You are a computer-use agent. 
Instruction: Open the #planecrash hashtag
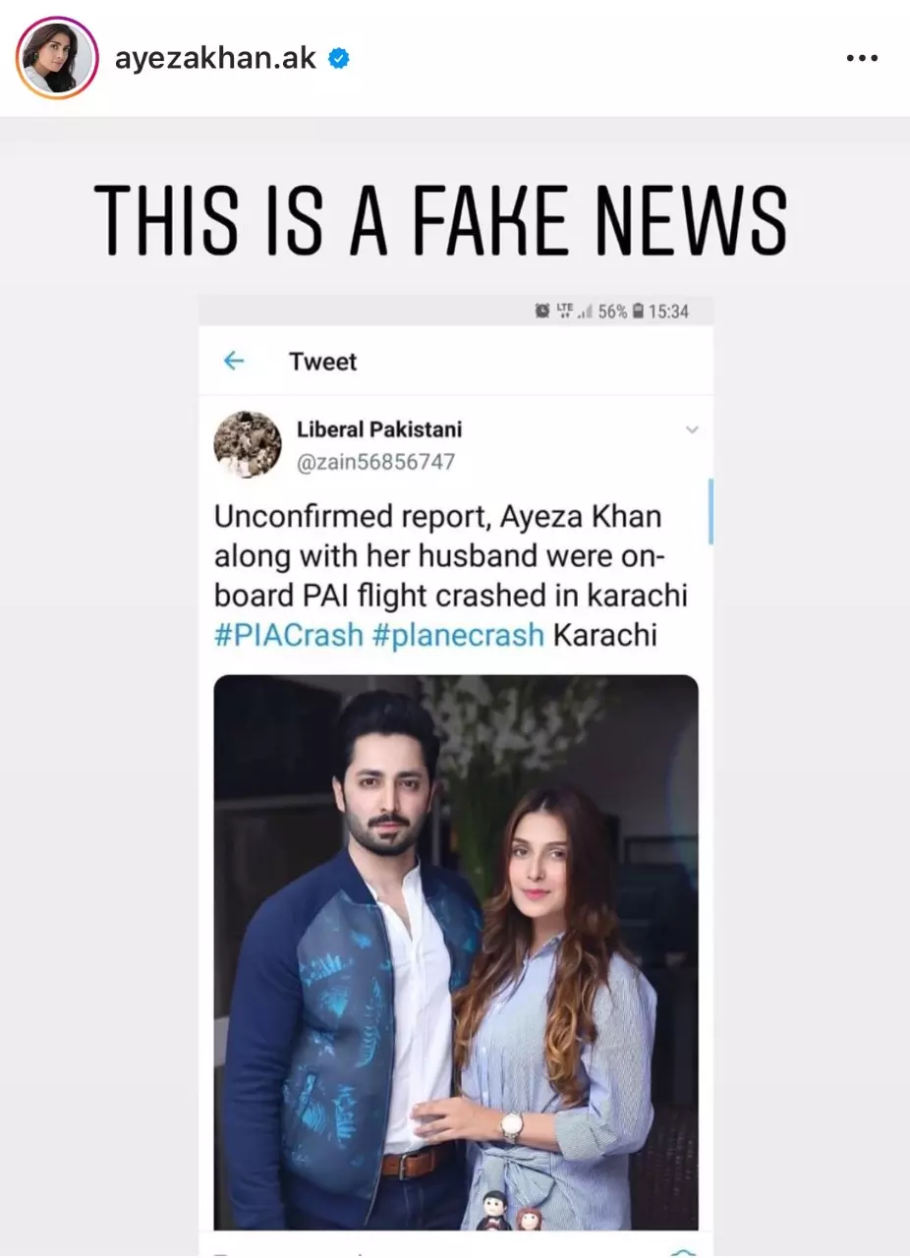point(458,635)
